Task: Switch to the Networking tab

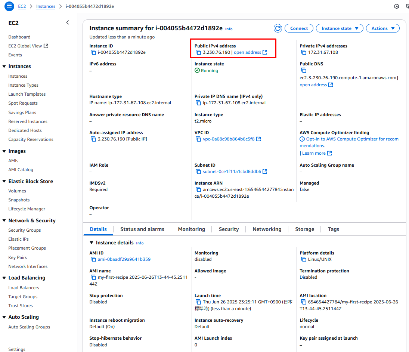Action: pos(267,229)
